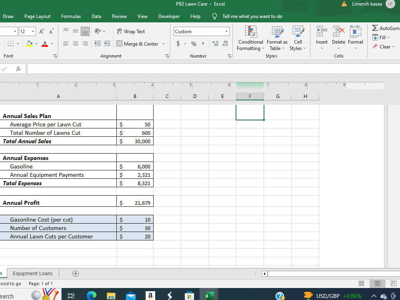
Task: Switch to the Review tab
Action: click(x=119, y=16)
